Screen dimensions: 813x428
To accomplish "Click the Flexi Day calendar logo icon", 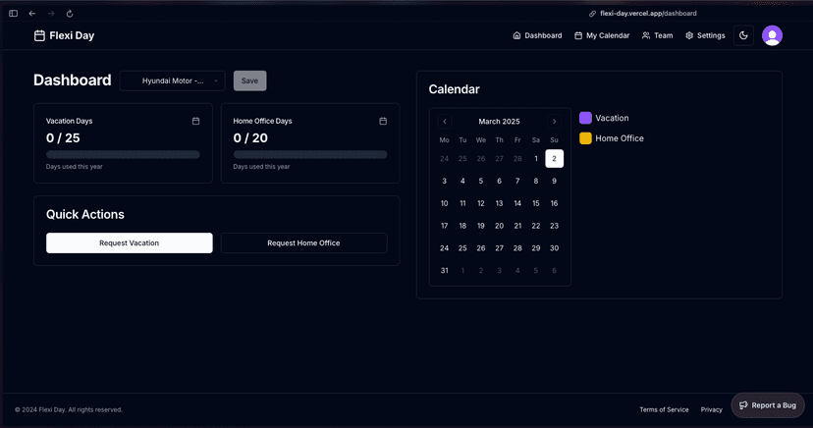I will coord(39,35).
